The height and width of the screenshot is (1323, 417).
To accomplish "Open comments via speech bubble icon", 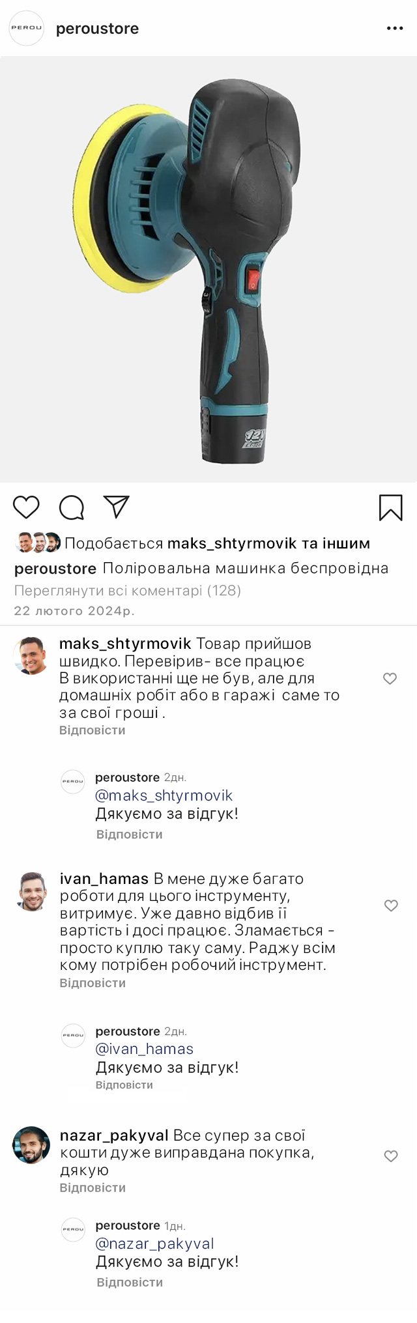I will pyautogui.click(x=71, y=507).
